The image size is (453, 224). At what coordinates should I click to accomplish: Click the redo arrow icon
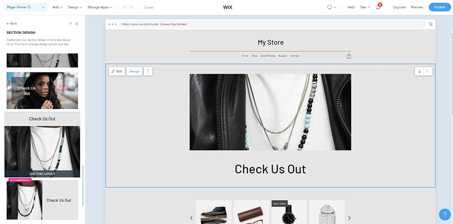tap(131, 7)
